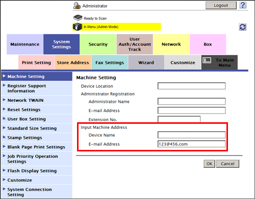Expand the Register Support Information arrow
The width and height of the screenshot is (255, 199).
pos(4,85)
